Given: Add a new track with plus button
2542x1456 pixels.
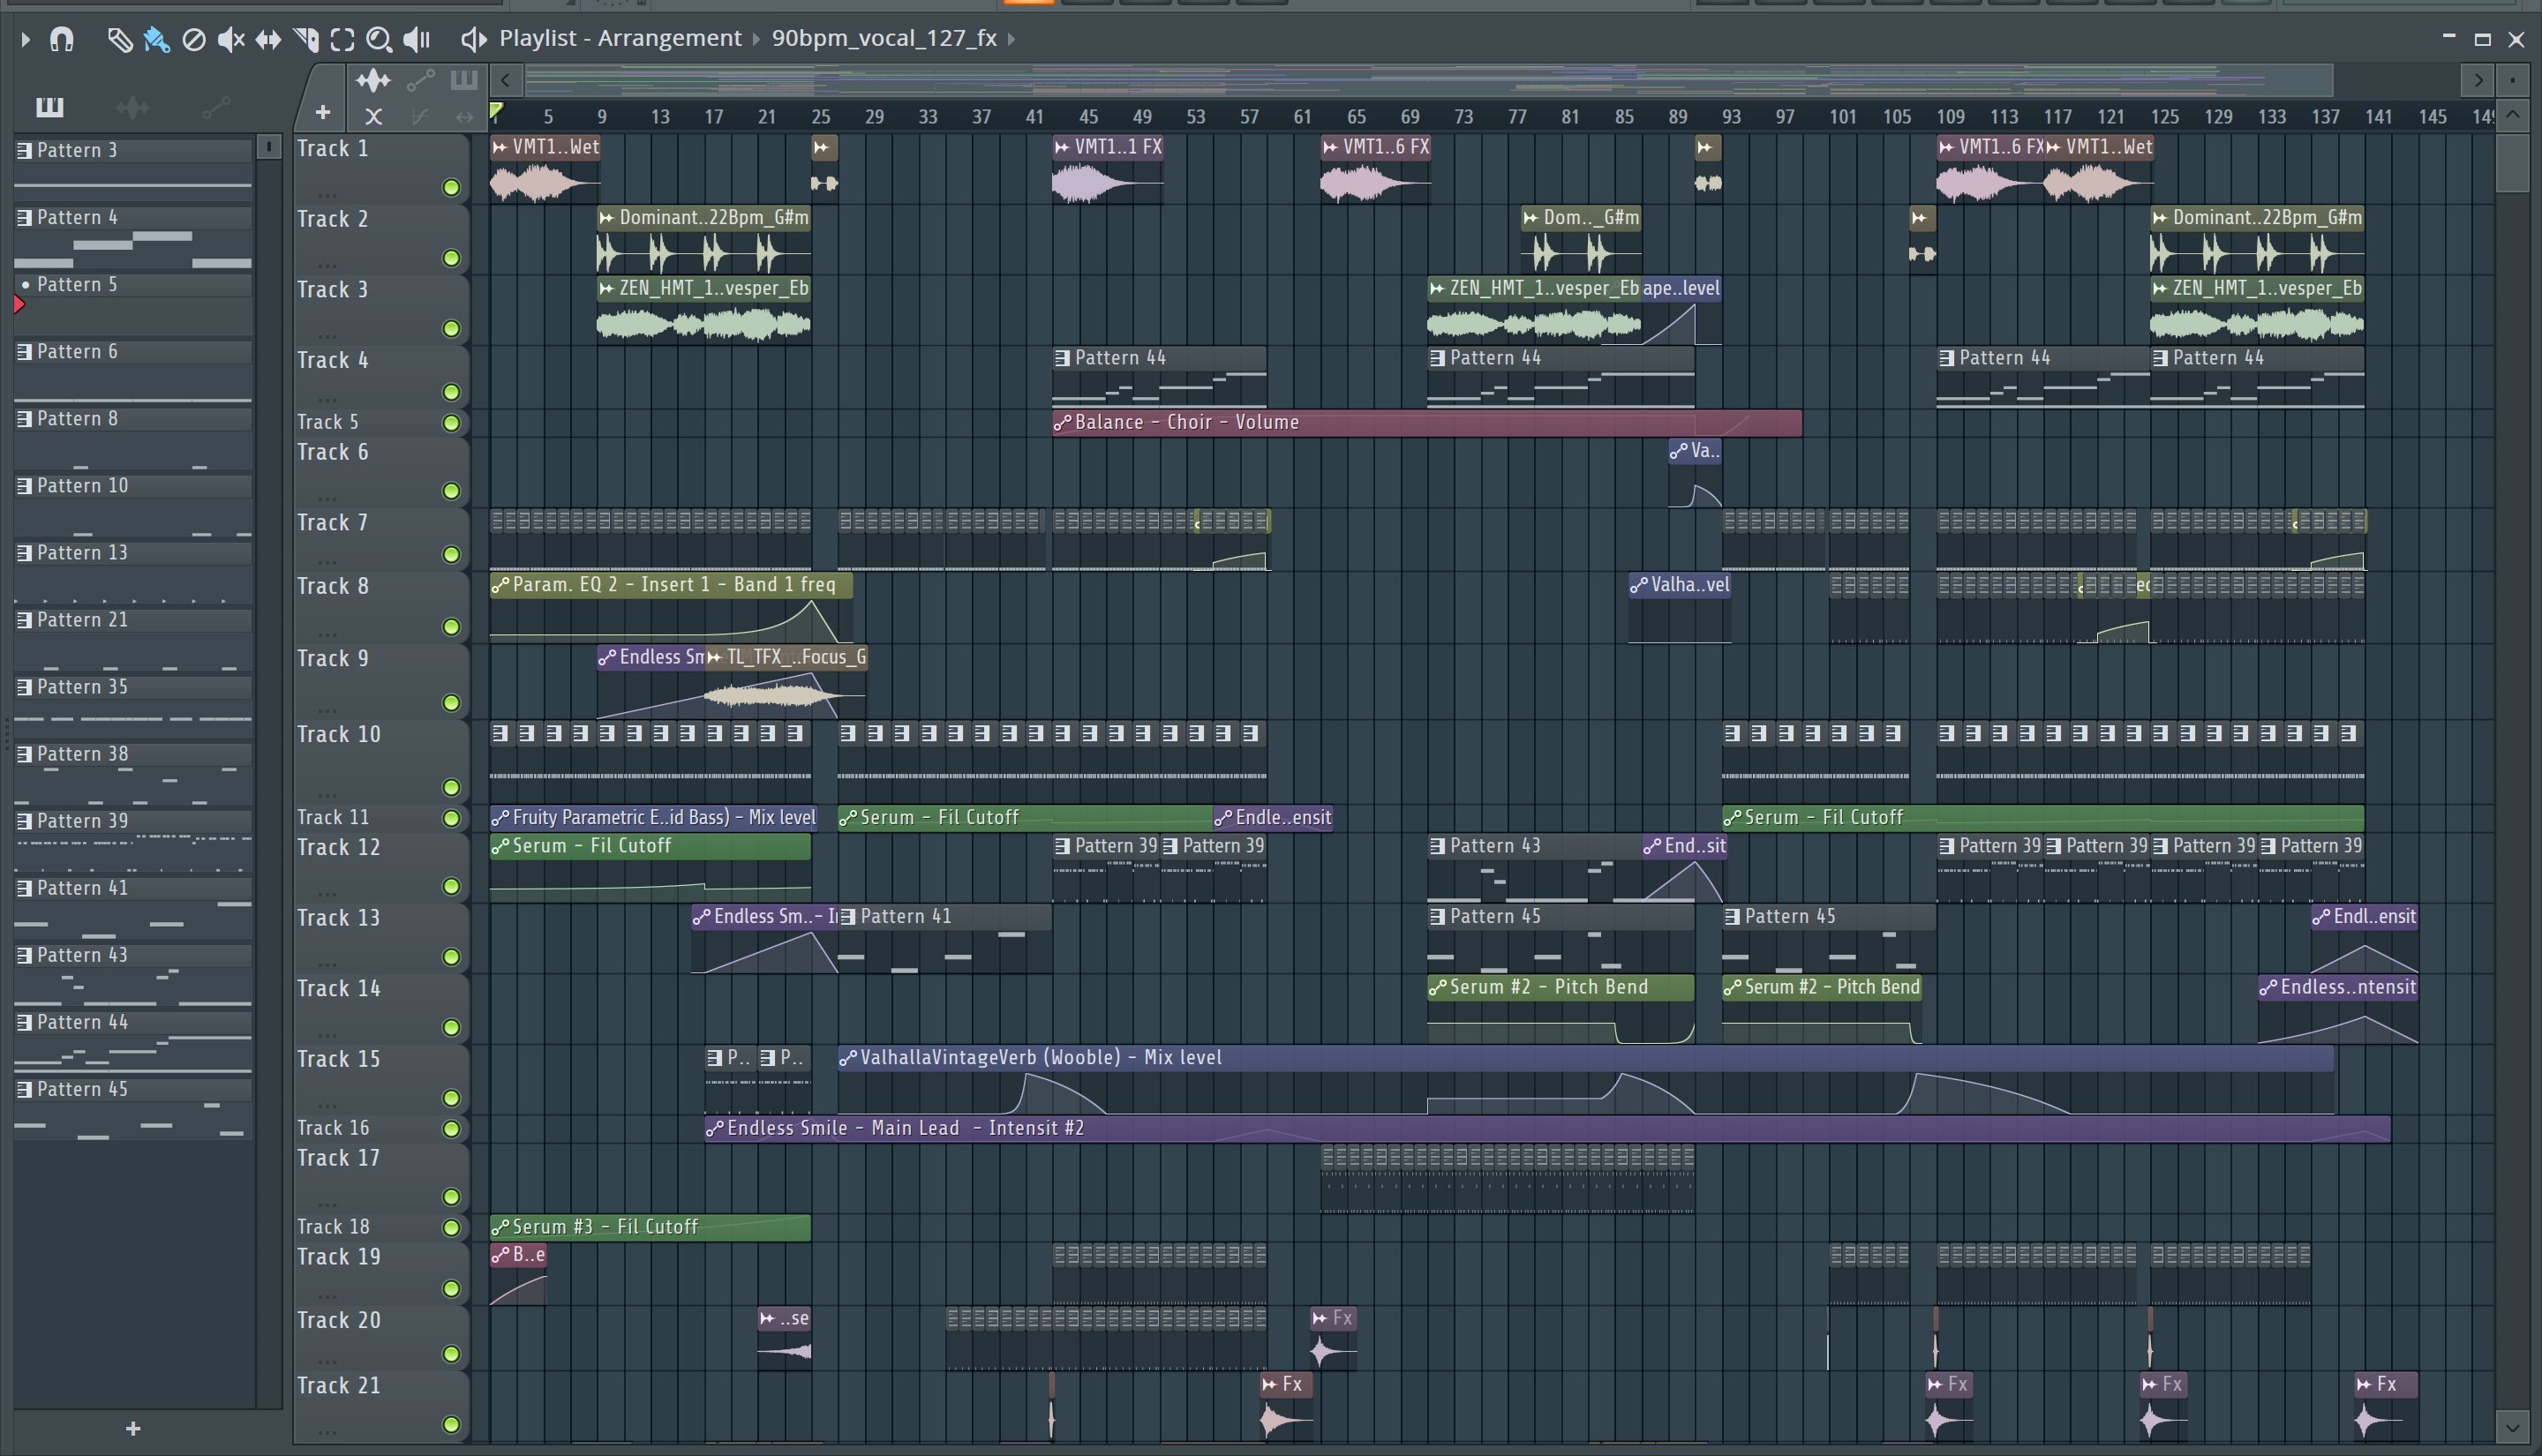Looking at the screenshot, I should click(322, 112).
